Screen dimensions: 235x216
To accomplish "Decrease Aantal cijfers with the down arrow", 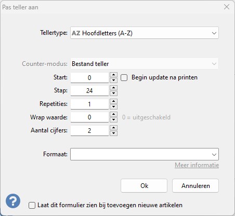I will coord(113,133).
